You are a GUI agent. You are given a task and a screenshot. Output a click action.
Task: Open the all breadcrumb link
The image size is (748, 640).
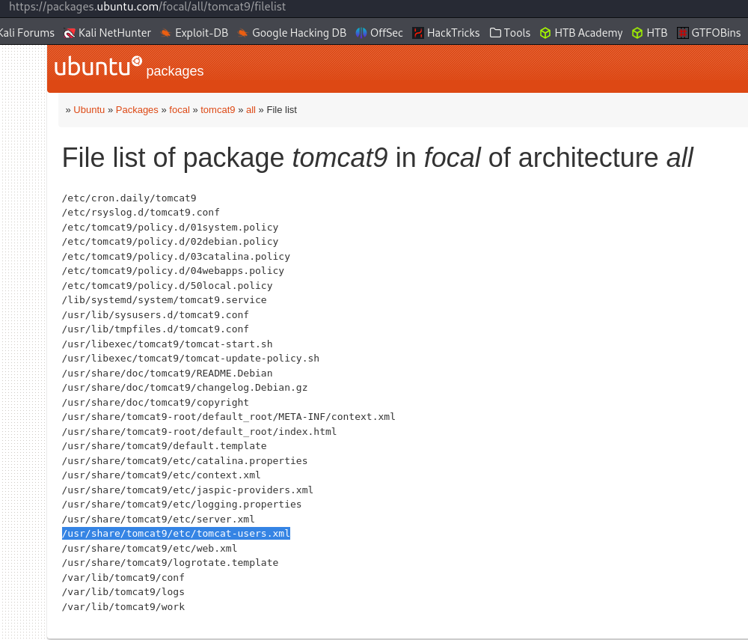(x=251, y=110)
